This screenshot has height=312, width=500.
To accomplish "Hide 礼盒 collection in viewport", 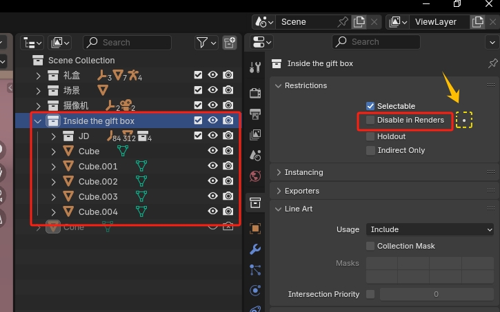I will 212,75.
